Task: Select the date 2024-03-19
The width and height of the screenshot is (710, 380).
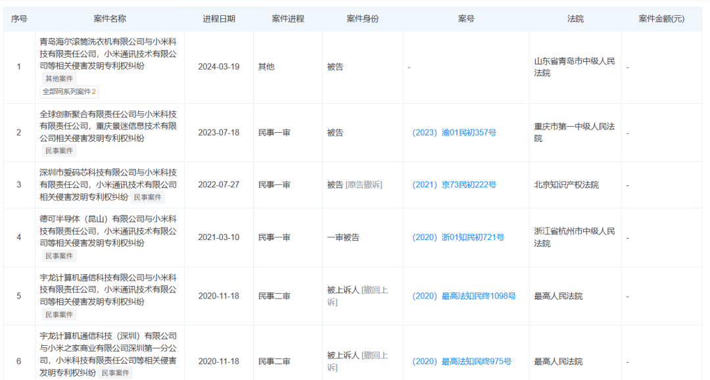Action: tap(219, 67)
